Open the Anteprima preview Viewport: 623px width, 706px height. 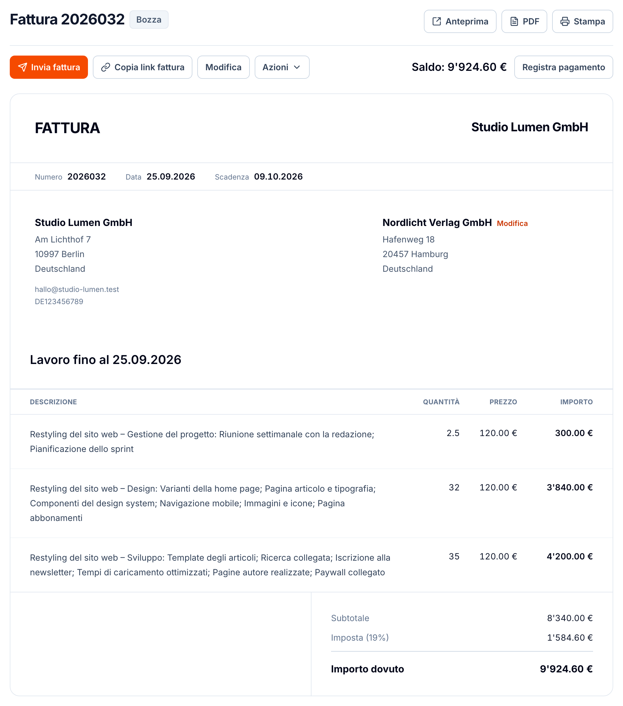(460, 21)
